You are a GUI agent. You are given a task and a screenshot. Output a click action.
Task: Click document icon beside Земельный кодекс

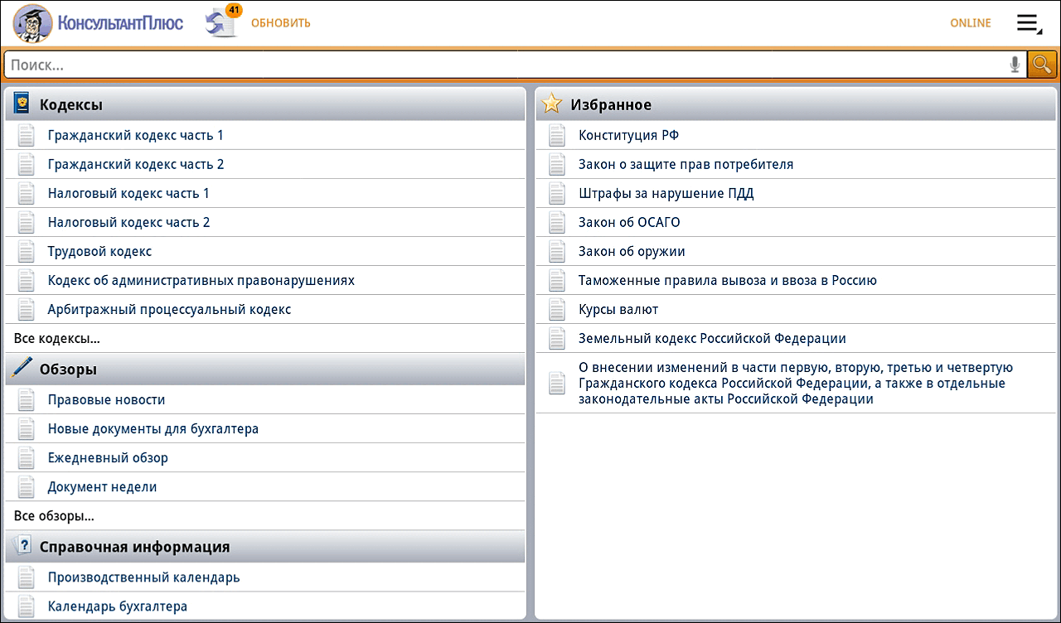click(x=557, y=338)
